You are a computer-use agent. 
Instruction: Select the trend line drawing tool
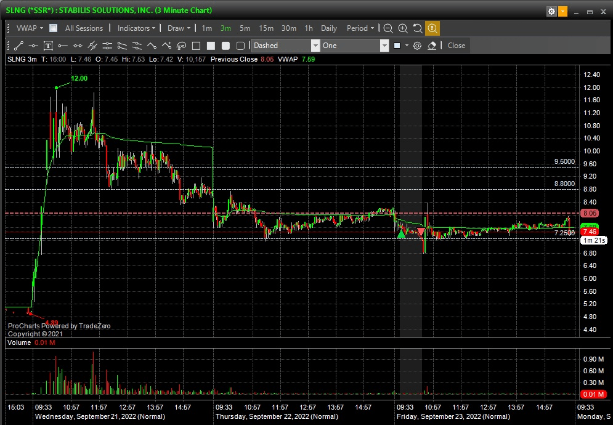[x=18, y=46]
